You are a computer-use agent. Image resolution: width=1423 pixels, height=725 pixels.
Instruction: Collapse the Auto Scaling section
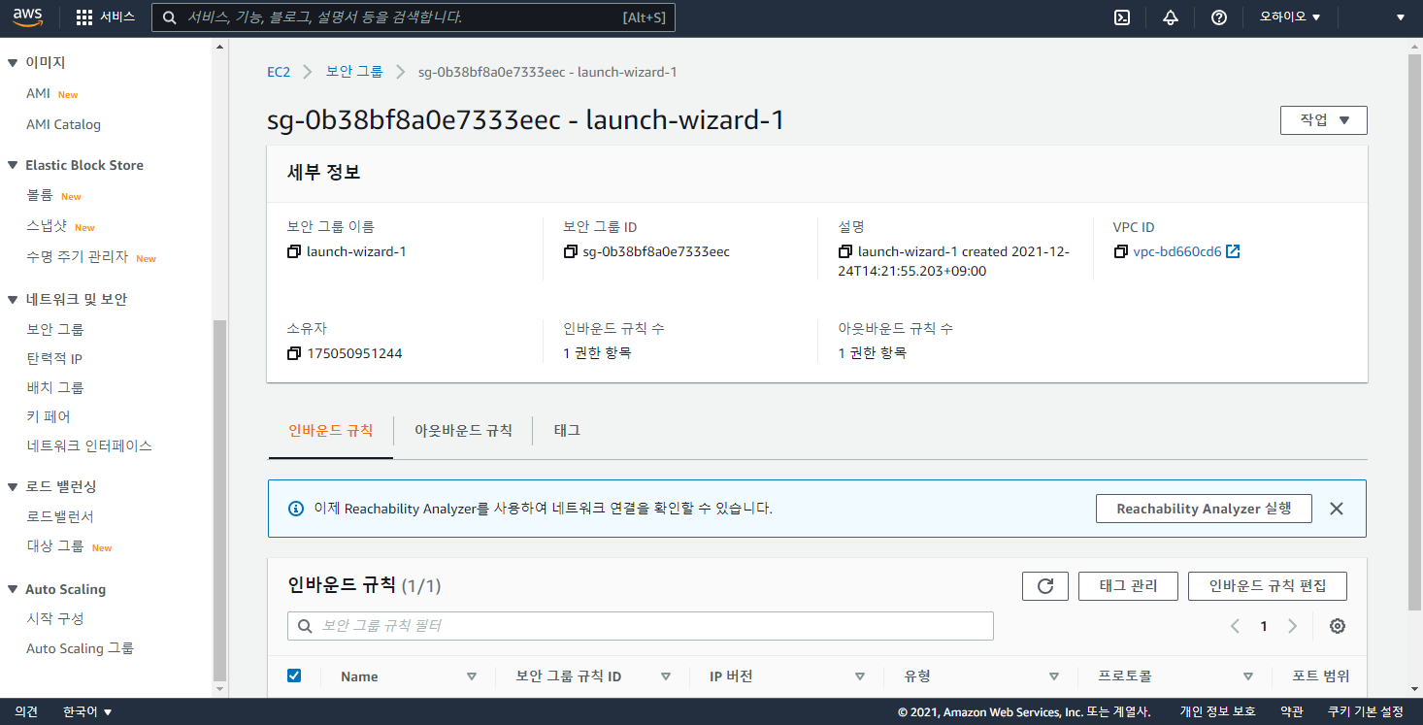pos(13,590)
